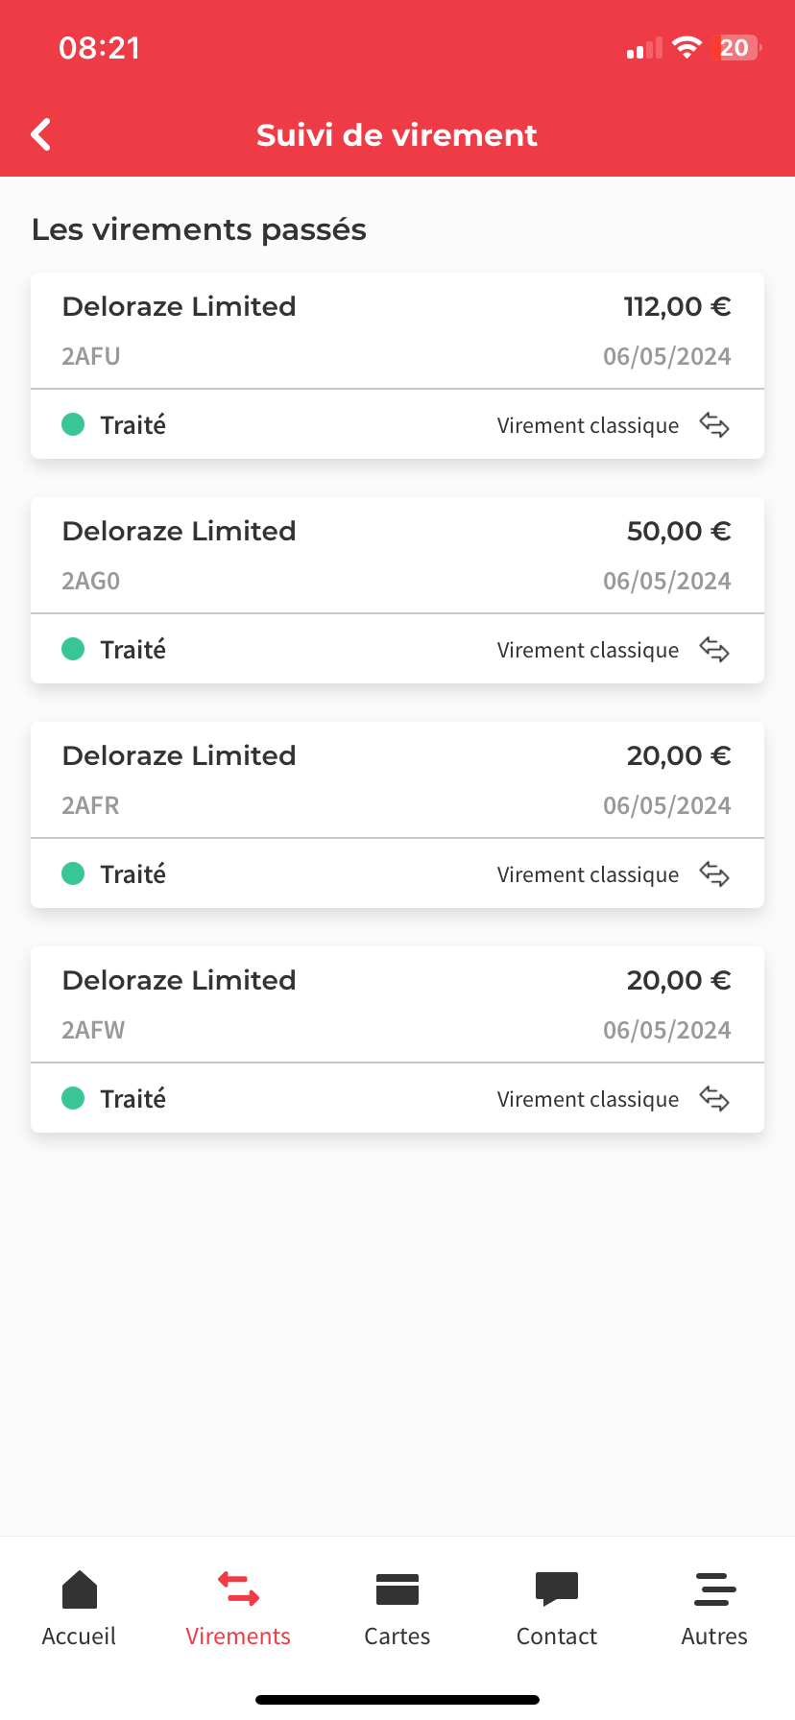Open the 50,00 € Deloraze Limited transfer
Image resolution: width=795 pixels, height=1720 pixels.
(397, 556)
